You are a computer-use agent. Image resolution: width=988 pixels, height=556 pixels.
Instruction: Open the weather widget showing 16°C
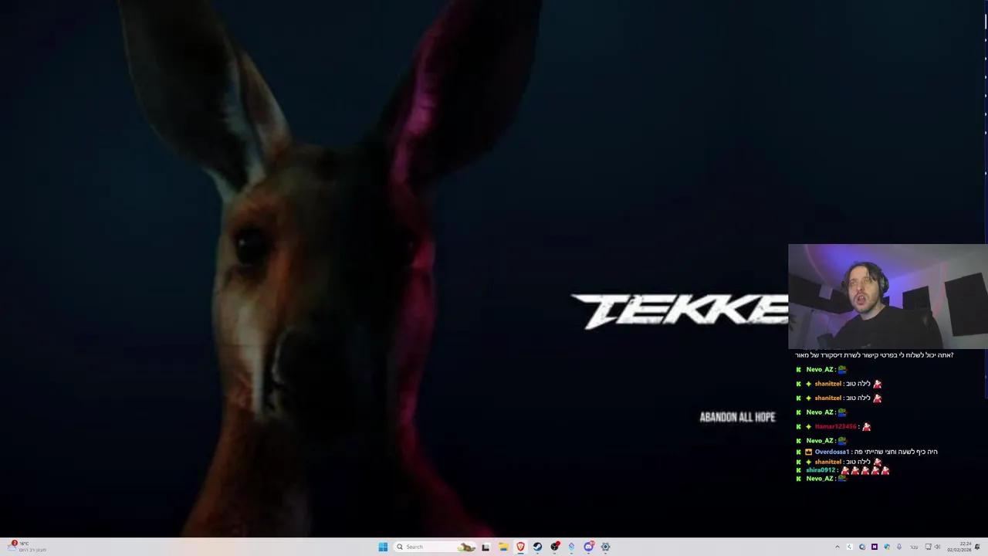tap(27, 547)
